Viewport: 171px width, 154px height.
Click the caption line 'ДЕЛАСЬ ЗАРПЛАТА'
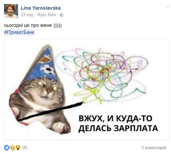tap(118, 128)
